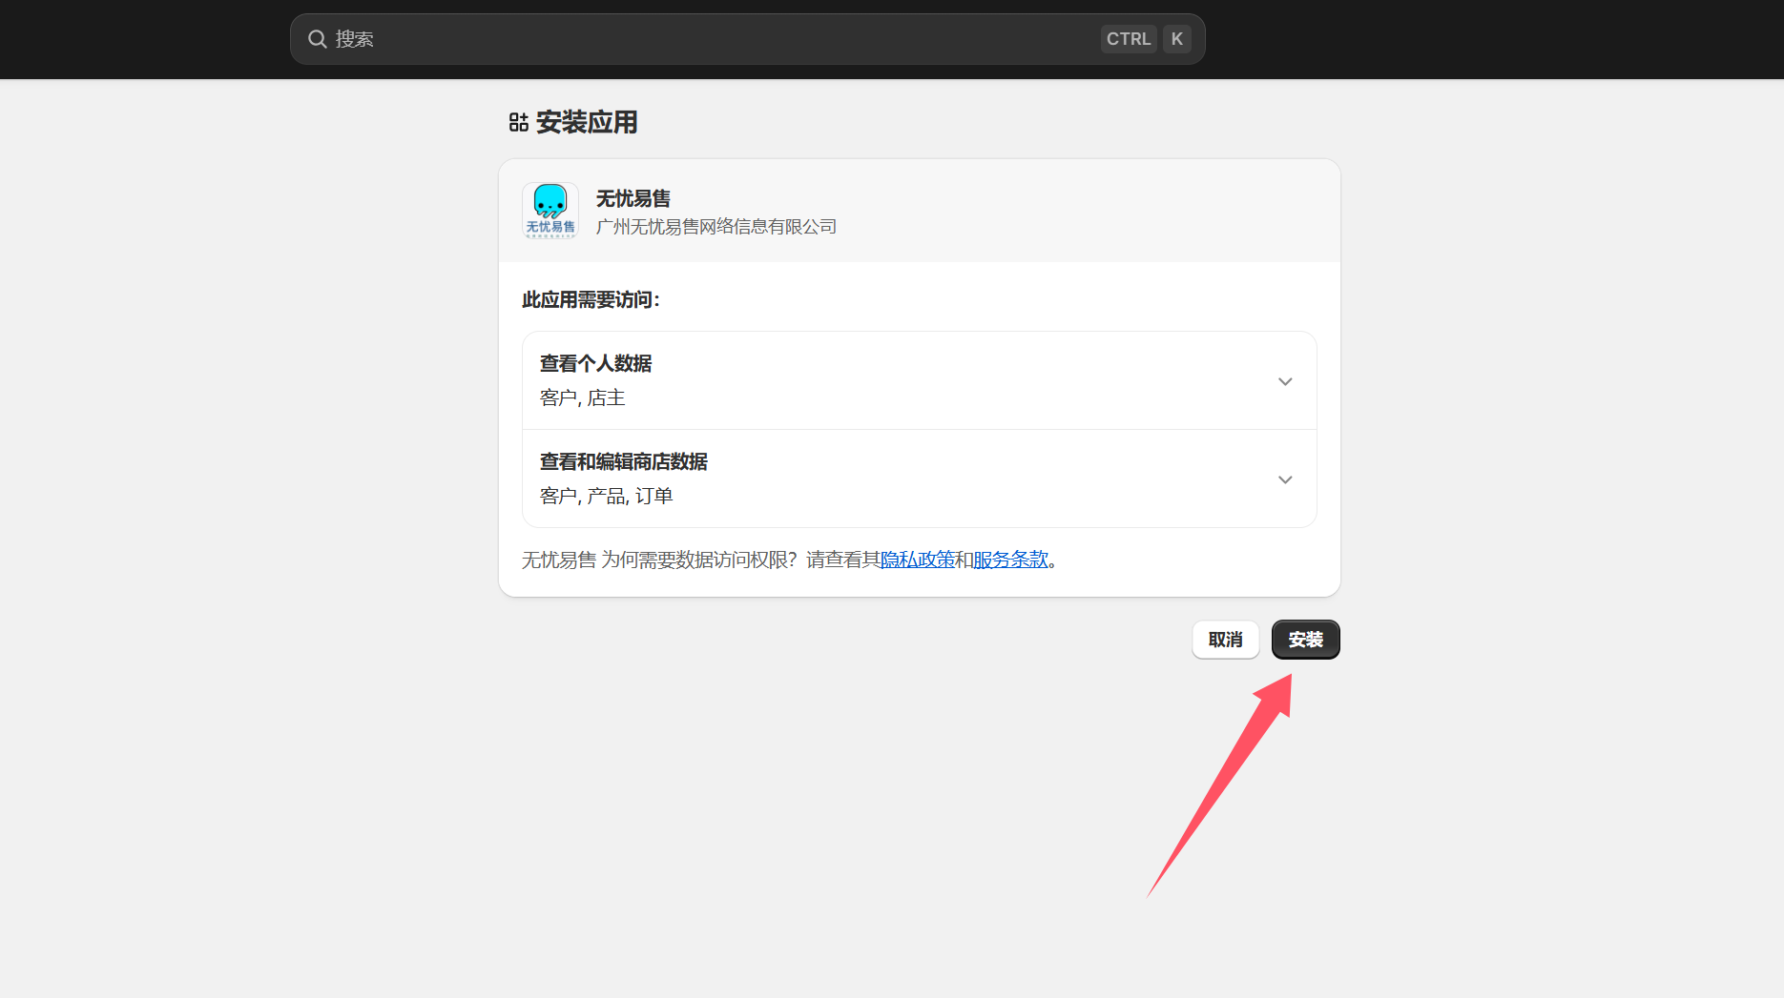Click the 无忧易售 app logo thumbnail
Screen dimensions: 1784x998
pos(550,211)
